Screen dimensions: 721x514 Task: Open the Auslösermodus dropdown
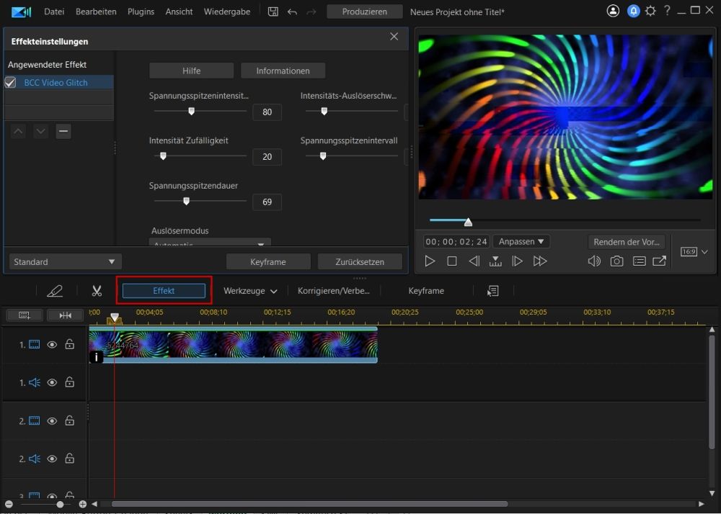click(210, 243)
